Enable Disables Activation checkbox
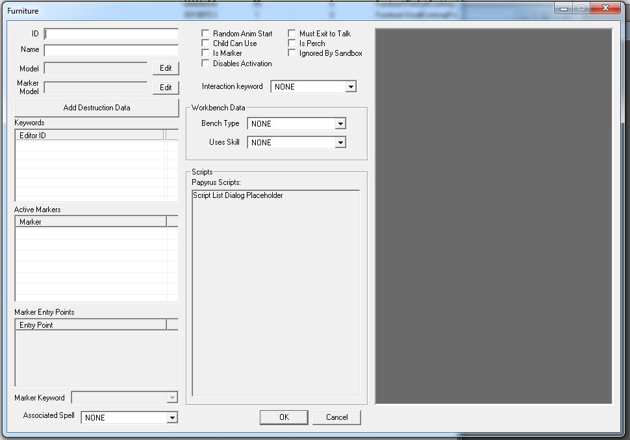630x440 pixels. point(206,64)
